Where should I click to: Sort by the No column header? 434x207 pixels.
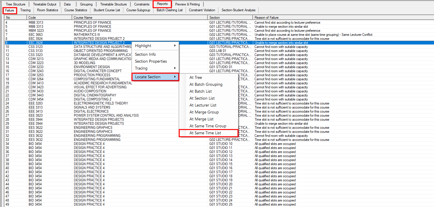tap(16, 18)
